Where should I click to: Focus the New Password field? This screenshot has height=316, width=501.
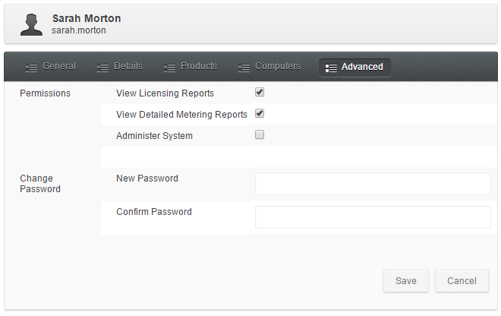[x=373, y=184]
